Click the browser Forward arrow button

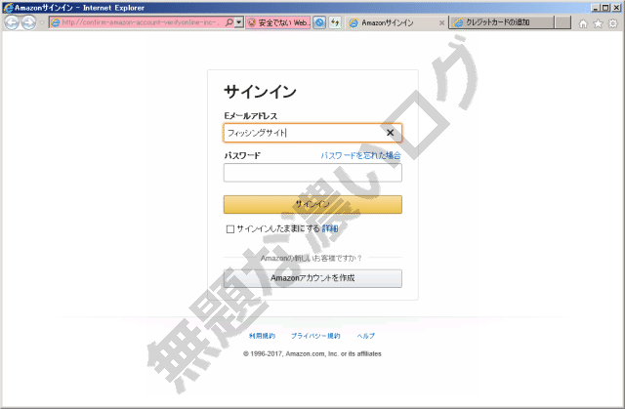click(x=28, y=22)
